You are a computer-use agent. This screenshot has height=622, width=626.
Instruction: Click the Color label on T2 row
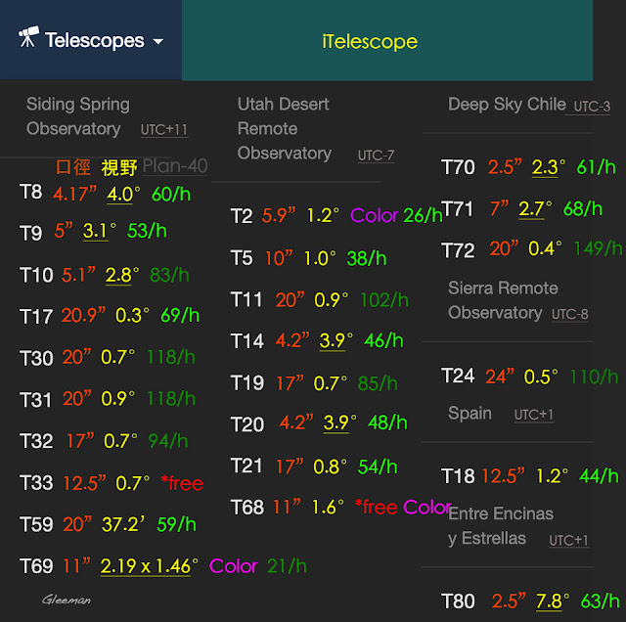point(374,215)
